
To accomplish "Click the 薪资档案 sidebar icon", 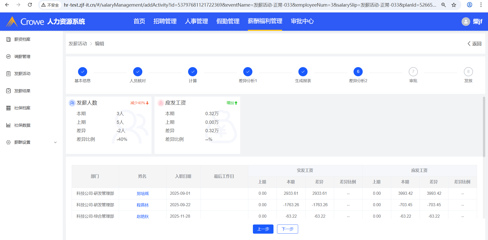I will (8, 39).
